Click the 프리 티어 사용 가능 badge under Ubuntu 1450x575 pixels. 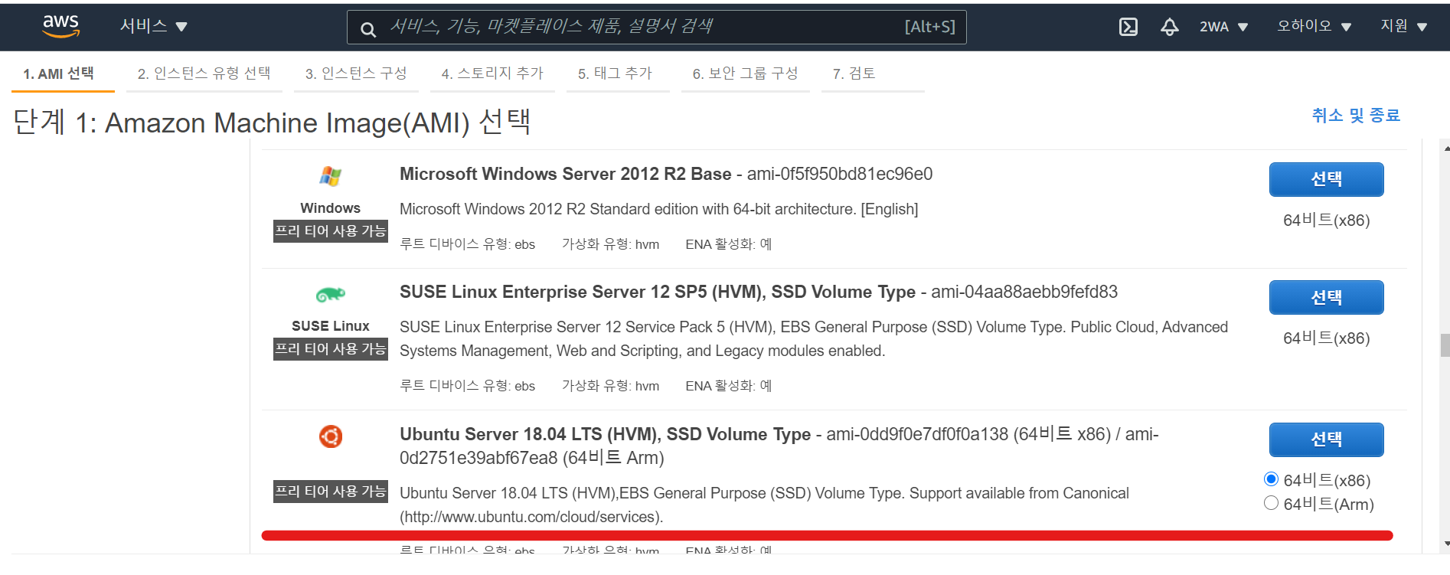tap(331, 492)
